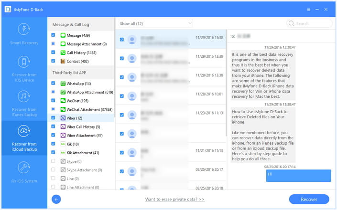This screenshot has width=337, height=210.
Task: Click the Kik Attachment icon
Action: click(x=63, y=153)
